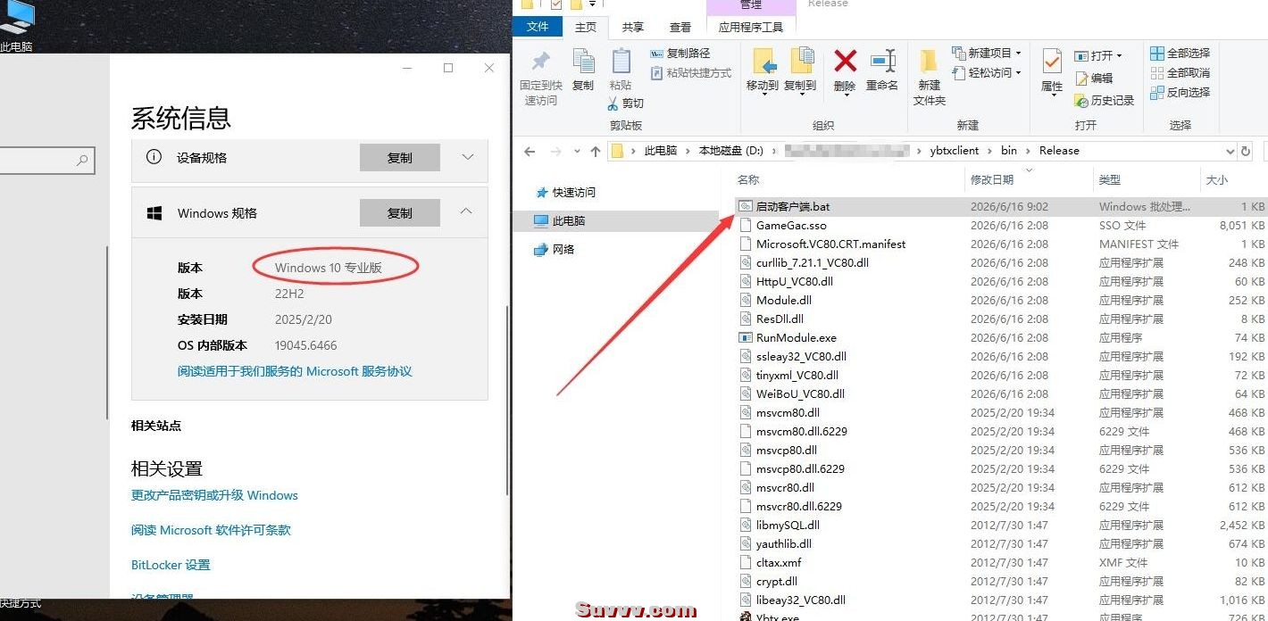Click the address bar refresh button
Viewport: 1268px width, 621px height.
[x=1246, y=151]
